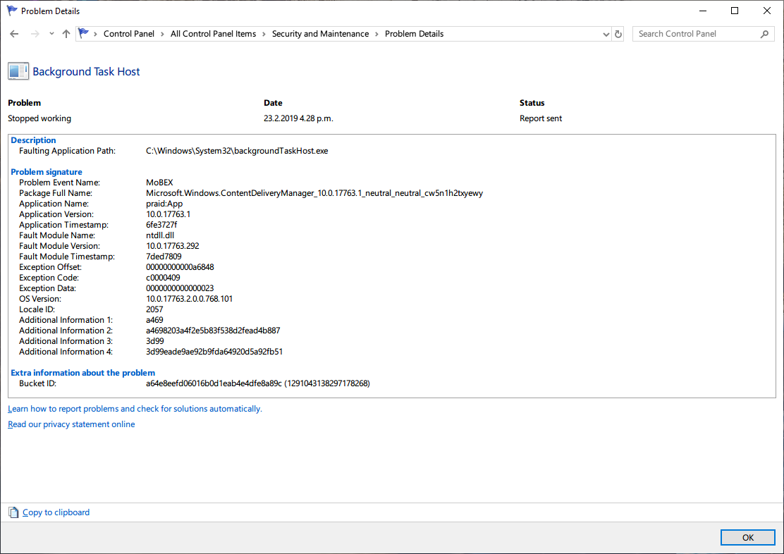Open address bar history dropdown
Image resolution: width=784 pixels, height=554 pixels.
(606, 34)
